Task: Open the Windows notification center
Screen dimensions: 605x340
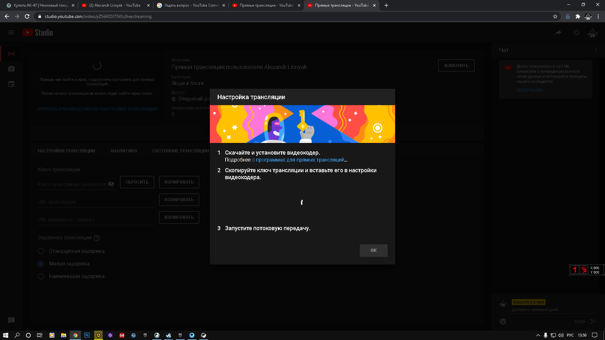Action: tap(595, 335)
